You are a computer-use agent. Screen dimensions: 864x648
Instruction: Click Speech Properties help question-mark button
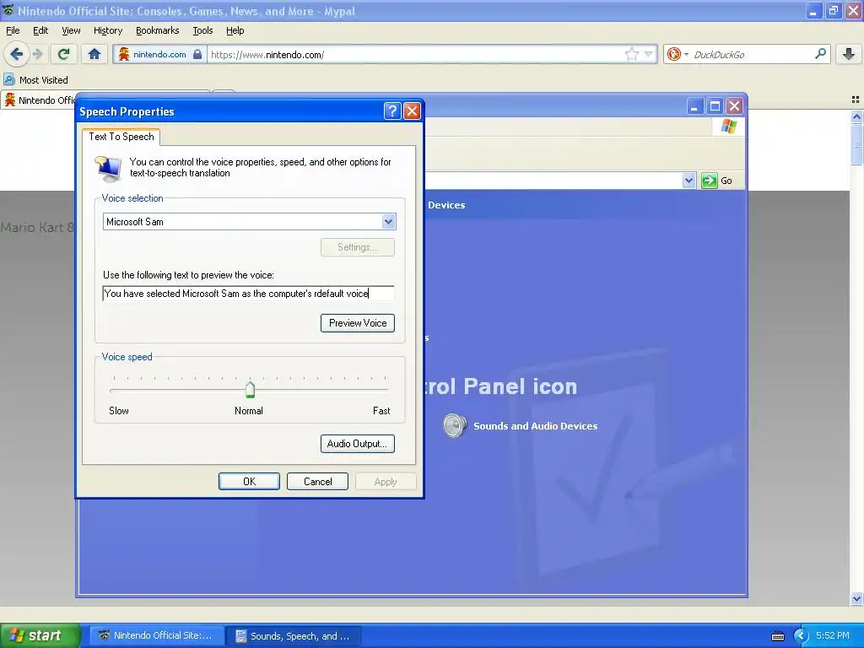click(391, 111)
